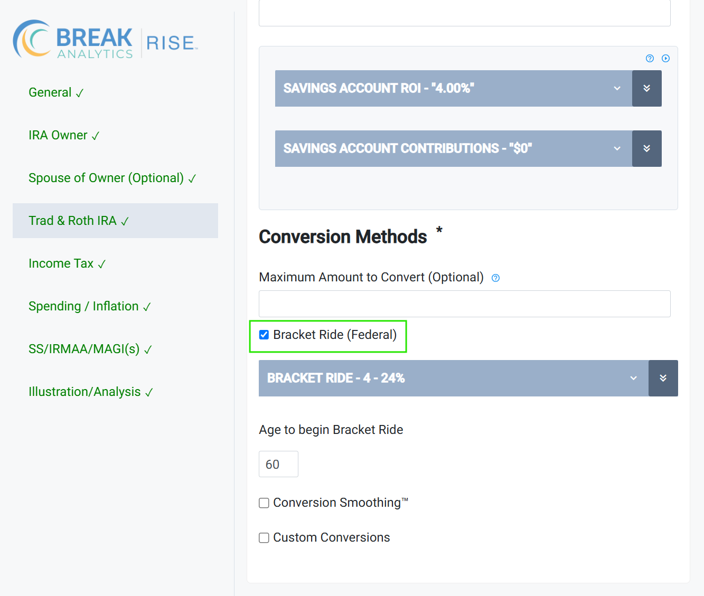The height and width of the screenshot is (596, 704).
Task: Click the video play icon above Savings Account ROI
Action: click(x=666, y=59)
